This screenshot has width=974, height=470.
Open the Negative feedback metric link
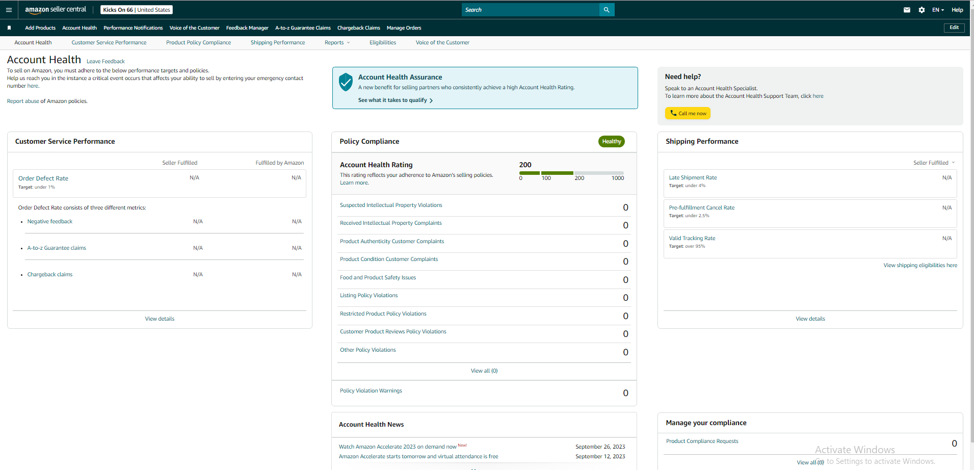[50, 222]
